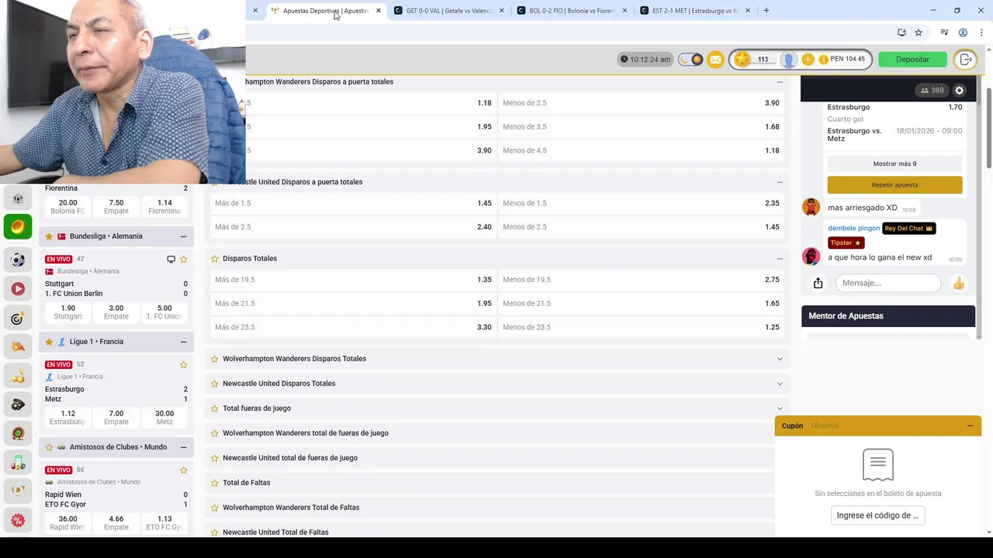The width and height of the screenshot is (993, 558).
Task: Bet on Stuttgart at 1.90
Action: pos(67,312)
